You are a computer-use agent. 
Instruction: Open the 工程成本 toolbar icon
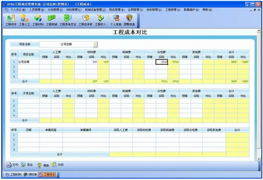[11, 20]
